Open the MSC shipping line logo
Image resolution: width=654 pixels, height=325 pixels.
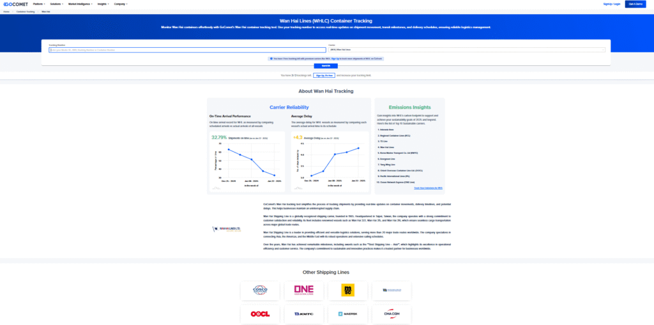click(348, 290)
